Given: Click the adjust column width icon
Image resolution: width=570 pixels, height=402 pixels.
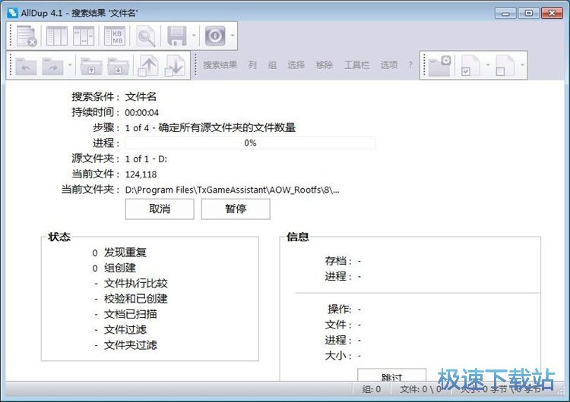Looking at the screenshot, I should (84, 36).
